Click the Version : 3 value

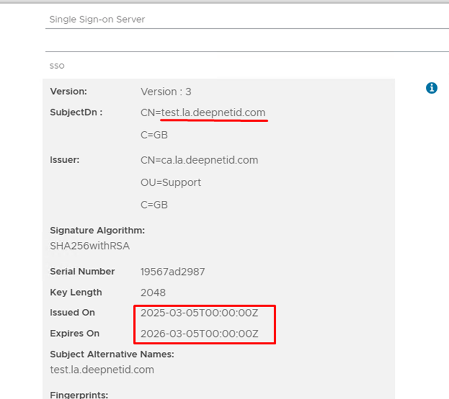[x=166, y=92]
